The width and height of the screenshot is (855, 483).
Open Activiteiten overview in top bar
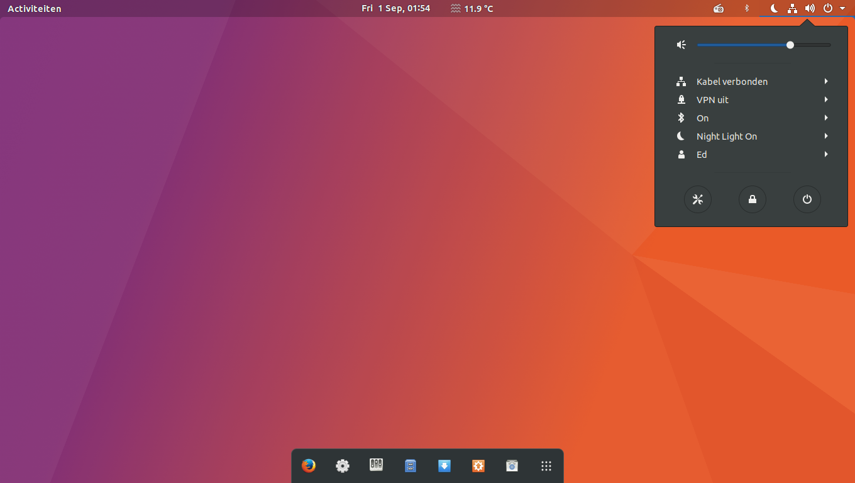[x=35, y=9]
